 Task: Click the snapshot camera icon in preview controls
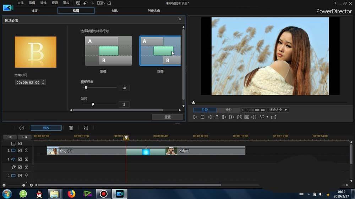click(240, 117)
